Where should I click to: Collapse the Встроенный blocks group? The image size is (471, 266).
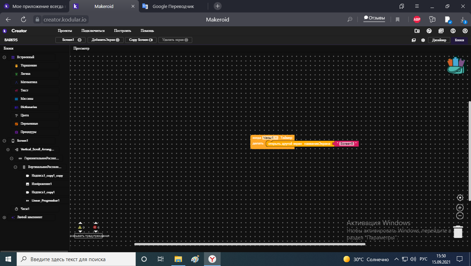[4, 57]
